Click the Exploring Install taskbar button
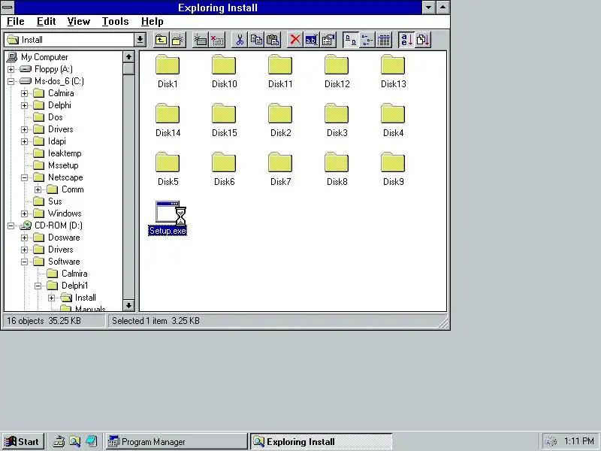 pos(322,442)
